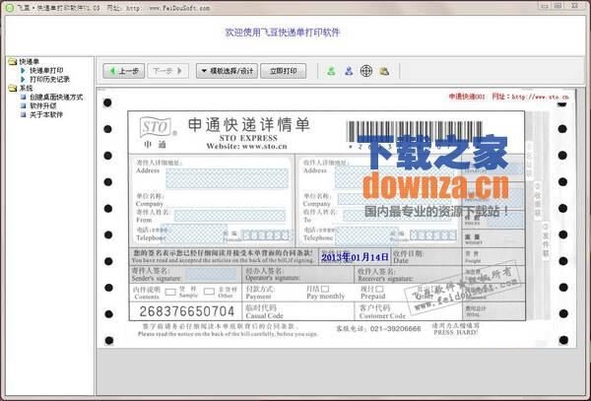This screenshot has width=591, height=401.
Task: Click the http://www.sto.cn link at top right
Action: [540, 97]
